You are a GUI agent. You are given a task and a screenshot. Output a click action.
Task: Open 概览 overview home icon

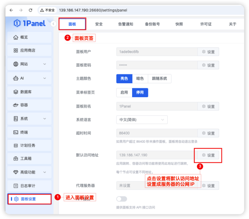16,37
